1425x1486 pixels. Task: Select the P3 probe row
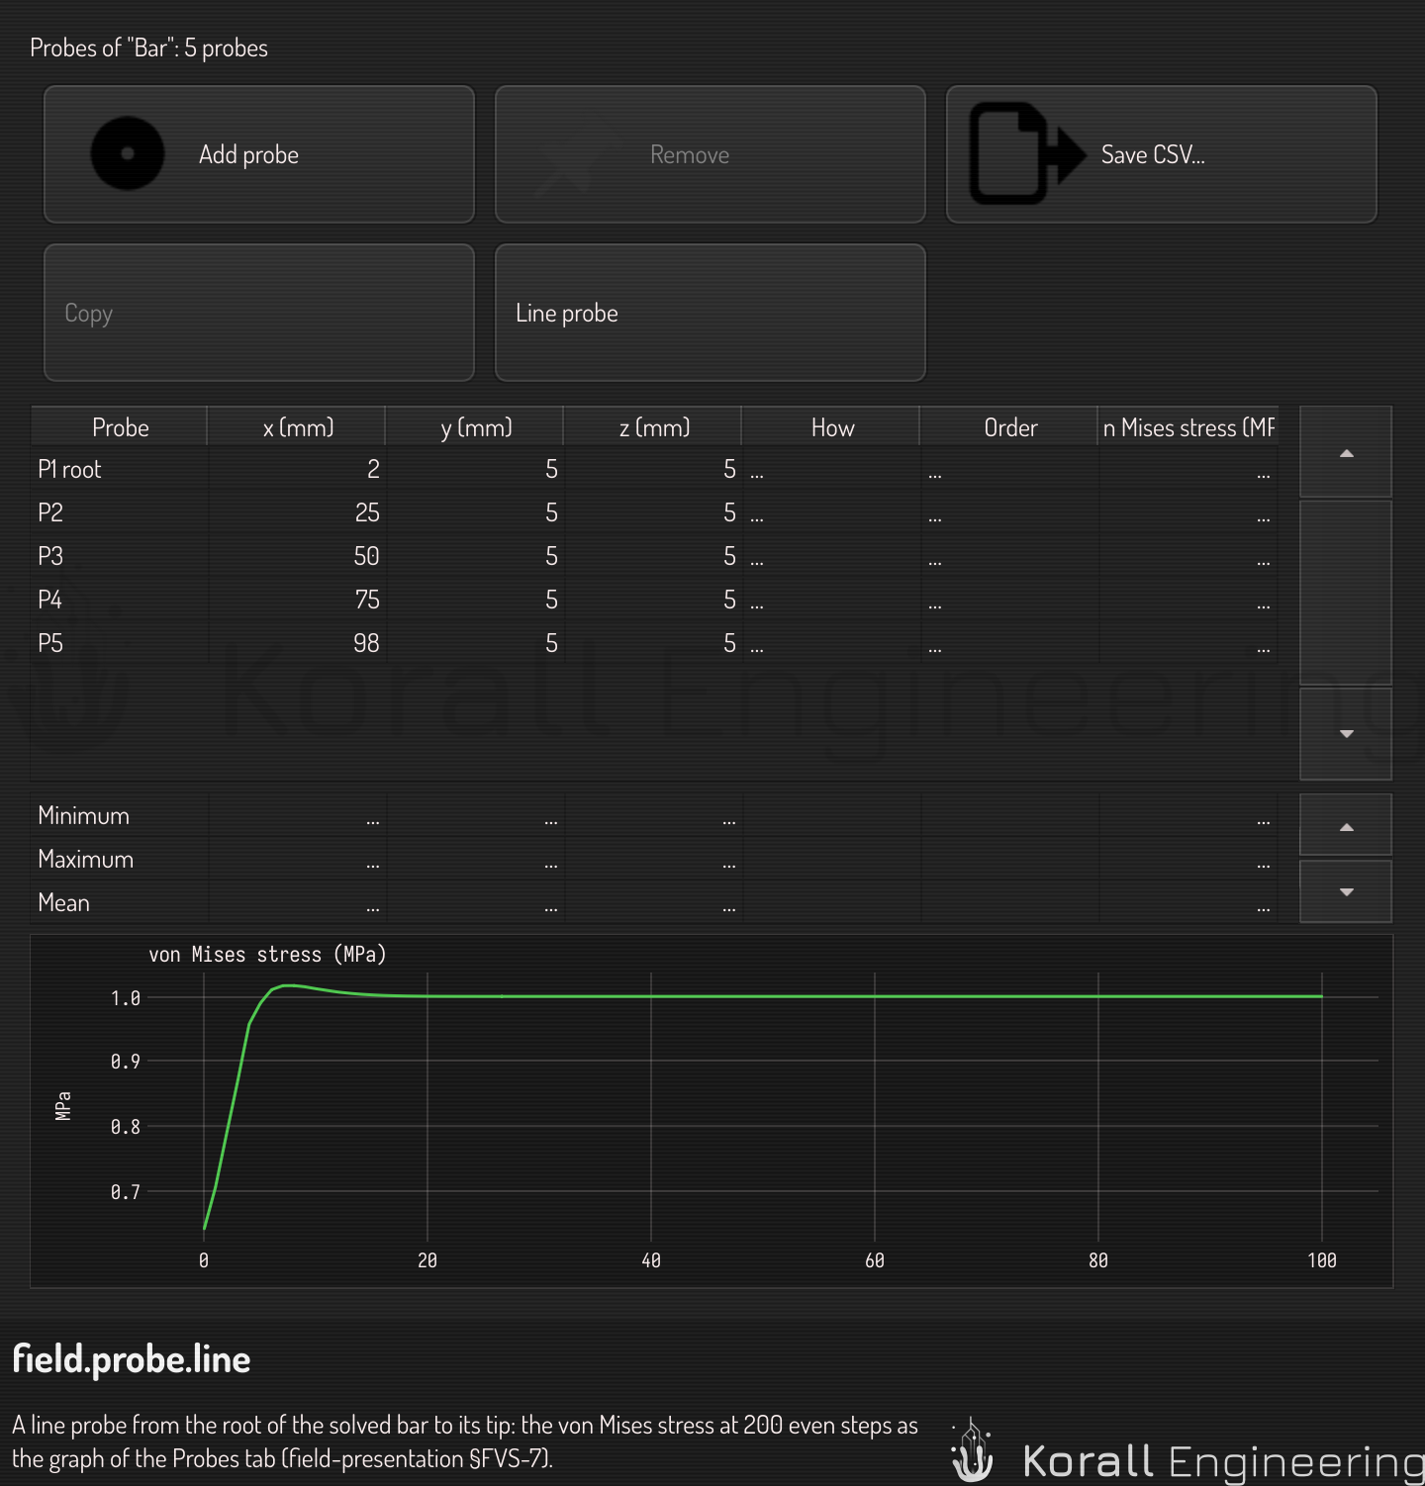pyautogui.click(x=654, y=556)
